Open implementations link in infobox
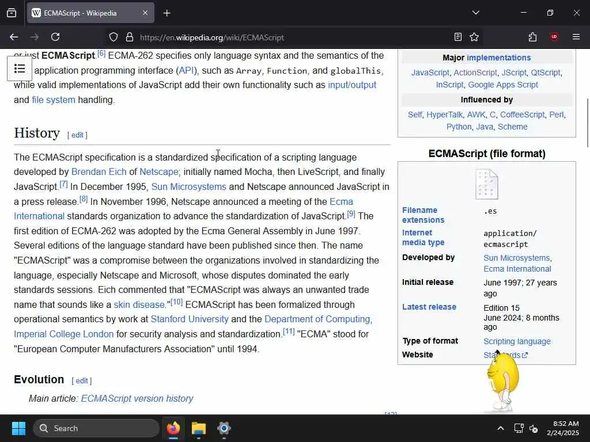The width and height of the screenshot is (590, 442). coord(498,58)
